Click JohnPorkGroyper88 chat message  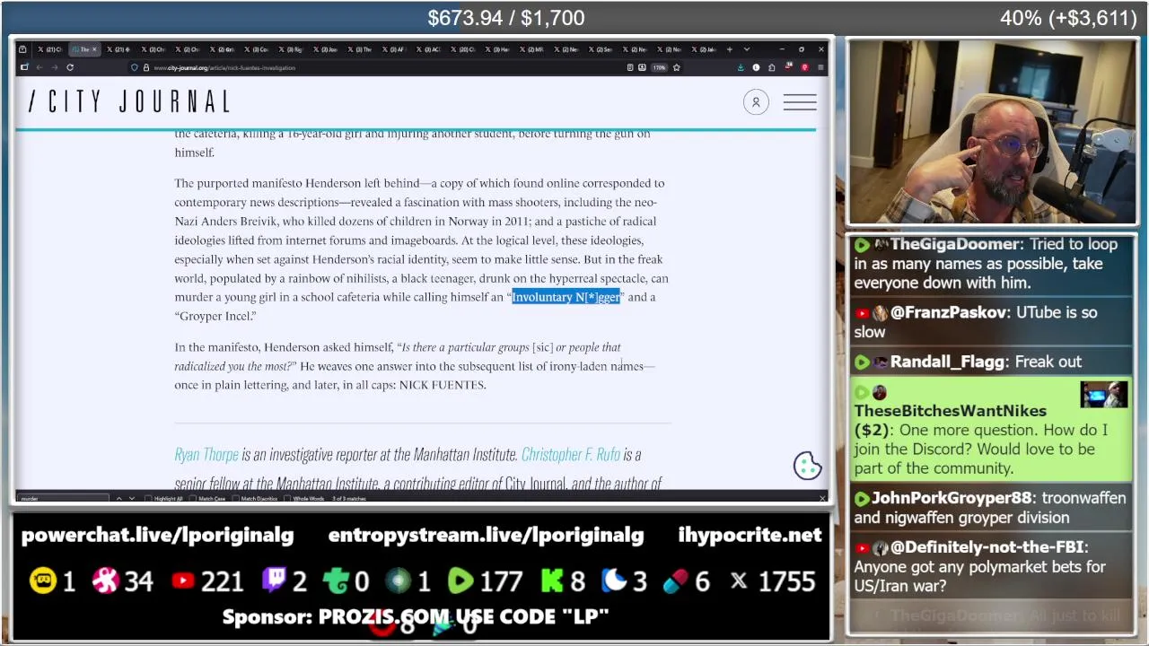point(992,508)
